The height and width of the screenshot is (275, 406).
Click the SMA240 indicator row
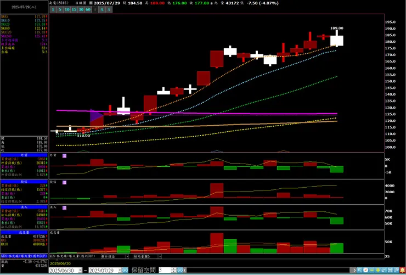click(x=24, y=36)
